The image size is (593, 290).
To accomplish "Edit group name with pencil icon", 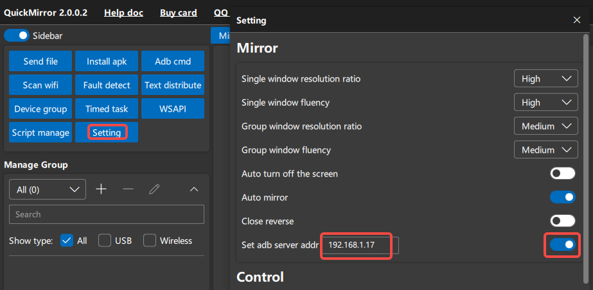I will pos(154,189).
